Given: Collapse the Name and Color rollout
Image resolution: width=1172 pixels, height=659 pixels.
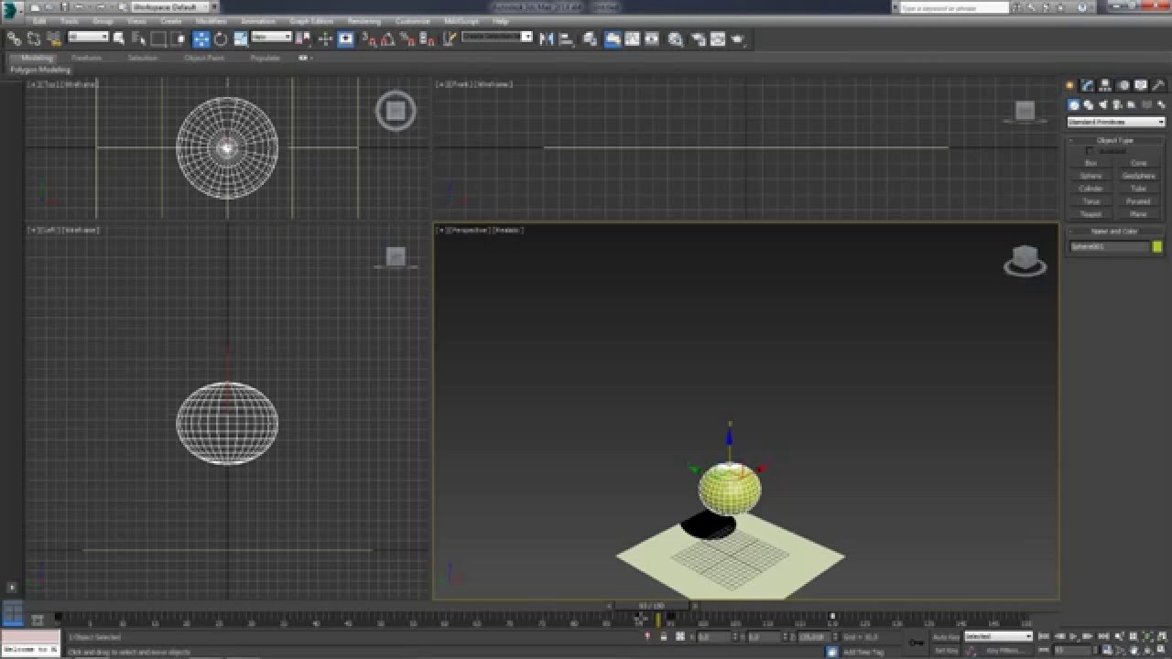Looking at the screenshot, I should [x=1115, y=232].
